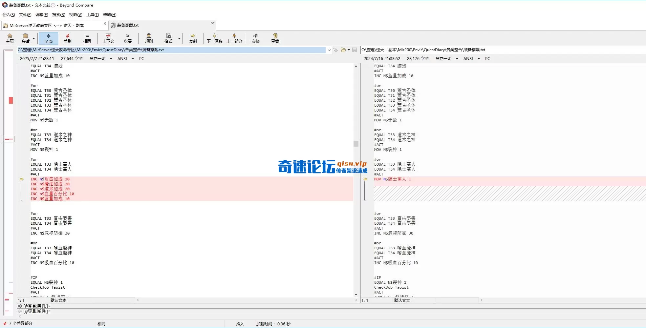Open the 工具(T) menu

pos(92,14)
